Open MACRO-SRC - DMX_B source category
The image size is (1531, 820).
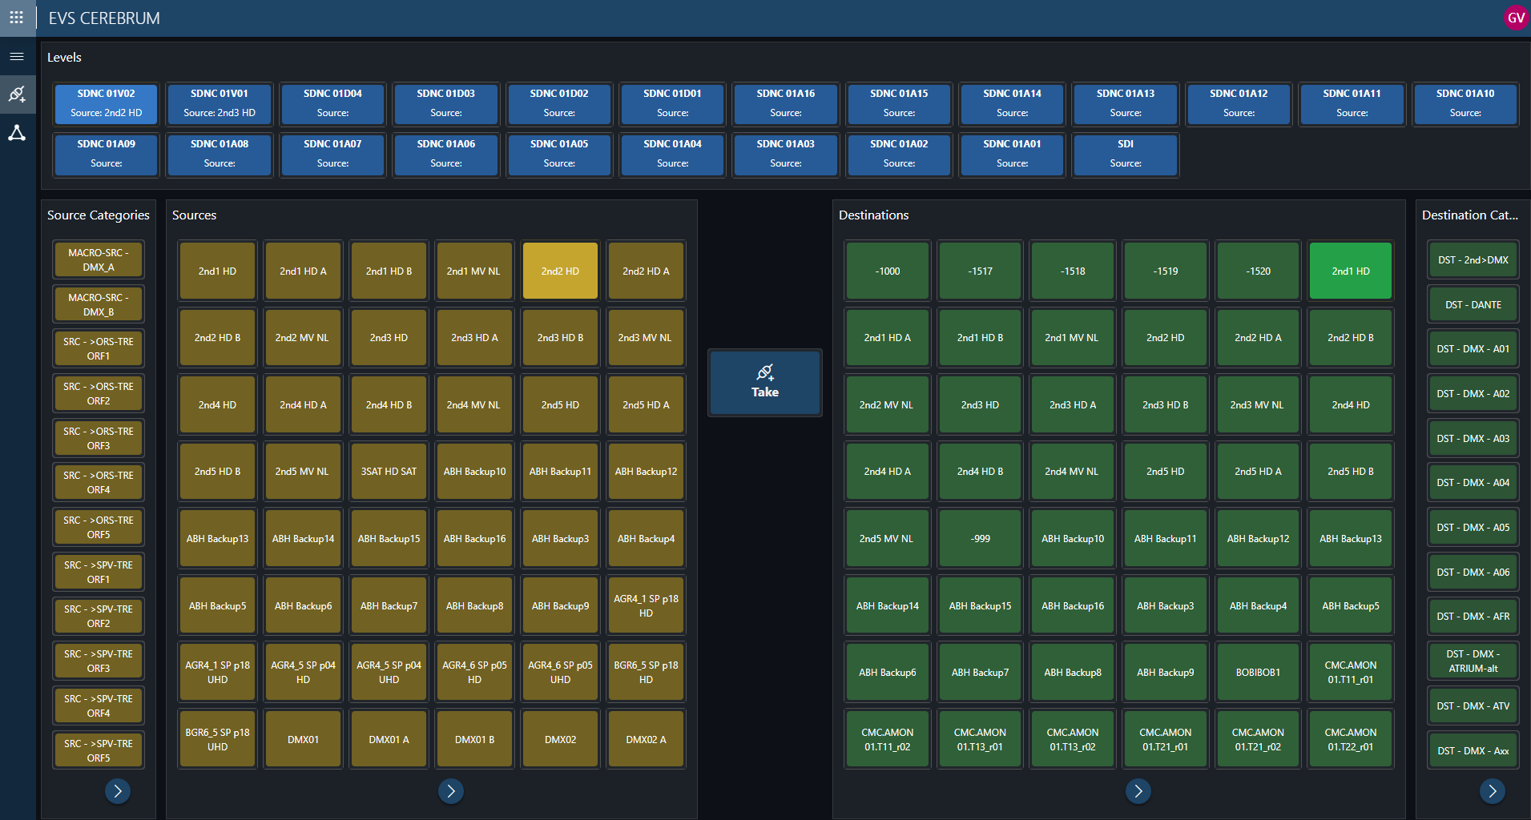click(x=99, y=304)
